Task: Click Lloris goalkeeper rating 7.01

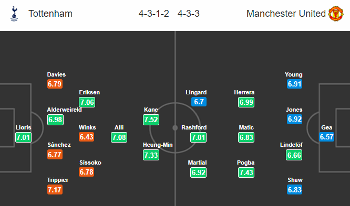Action: point(24,137)
